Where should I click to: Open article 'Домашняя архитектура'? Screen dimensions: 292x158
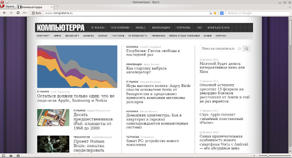[157, 121]
